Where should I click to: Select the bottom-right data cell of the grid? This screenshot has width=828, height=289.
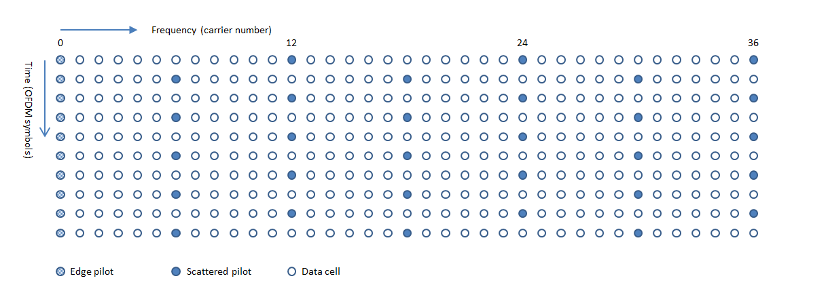[753, 233]
